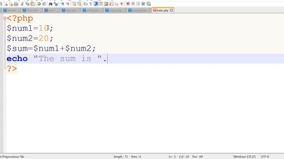The image size is (284, 159).
Task: Open the Folder as Workspace icon
Action: [x=116, y=4]
